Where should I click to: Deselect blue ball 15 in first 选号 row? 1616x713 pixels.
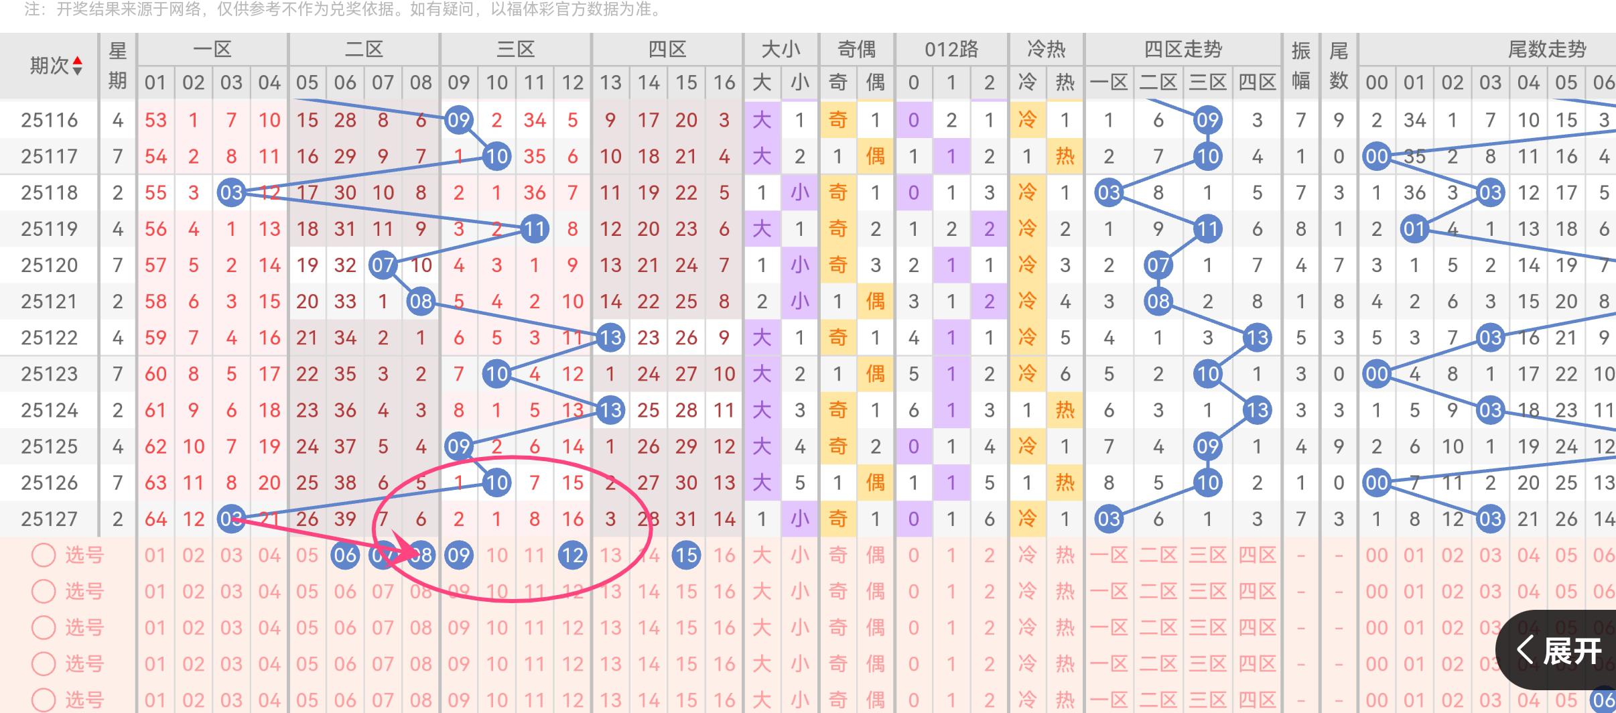tap(686, 556)
